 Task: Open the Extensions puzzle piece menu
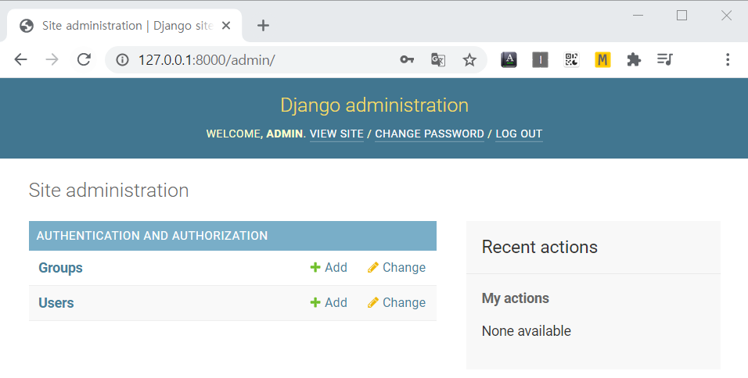[634, 59]
